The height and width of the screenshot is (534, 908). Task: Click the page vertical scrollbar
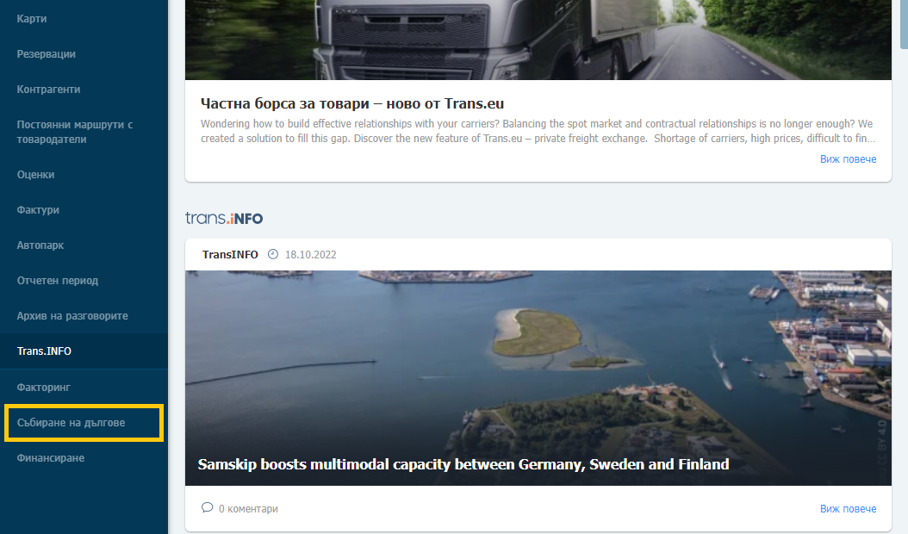click(x=904, y=267)
